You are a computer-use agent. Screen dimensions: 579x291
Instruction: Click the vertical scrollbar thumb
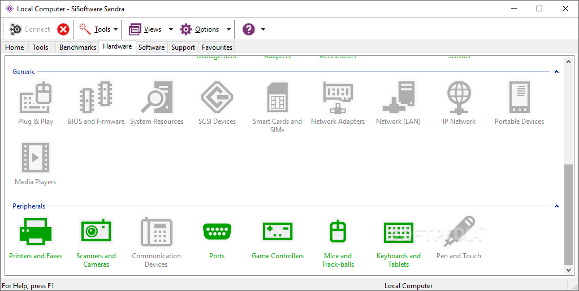click(568, 215)
